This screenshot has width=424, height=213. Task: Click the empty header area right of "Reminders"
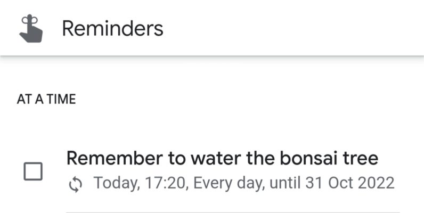click(293, 28)
